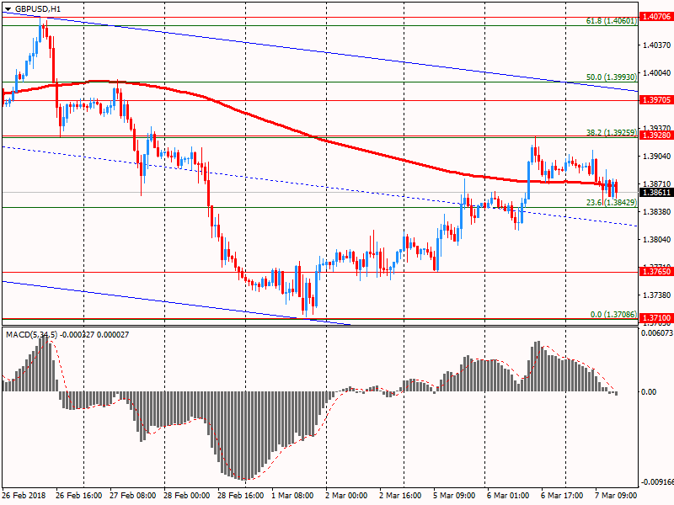
Task: Click the 6 Mar 01:00 time label
Action: coord(508,495)
